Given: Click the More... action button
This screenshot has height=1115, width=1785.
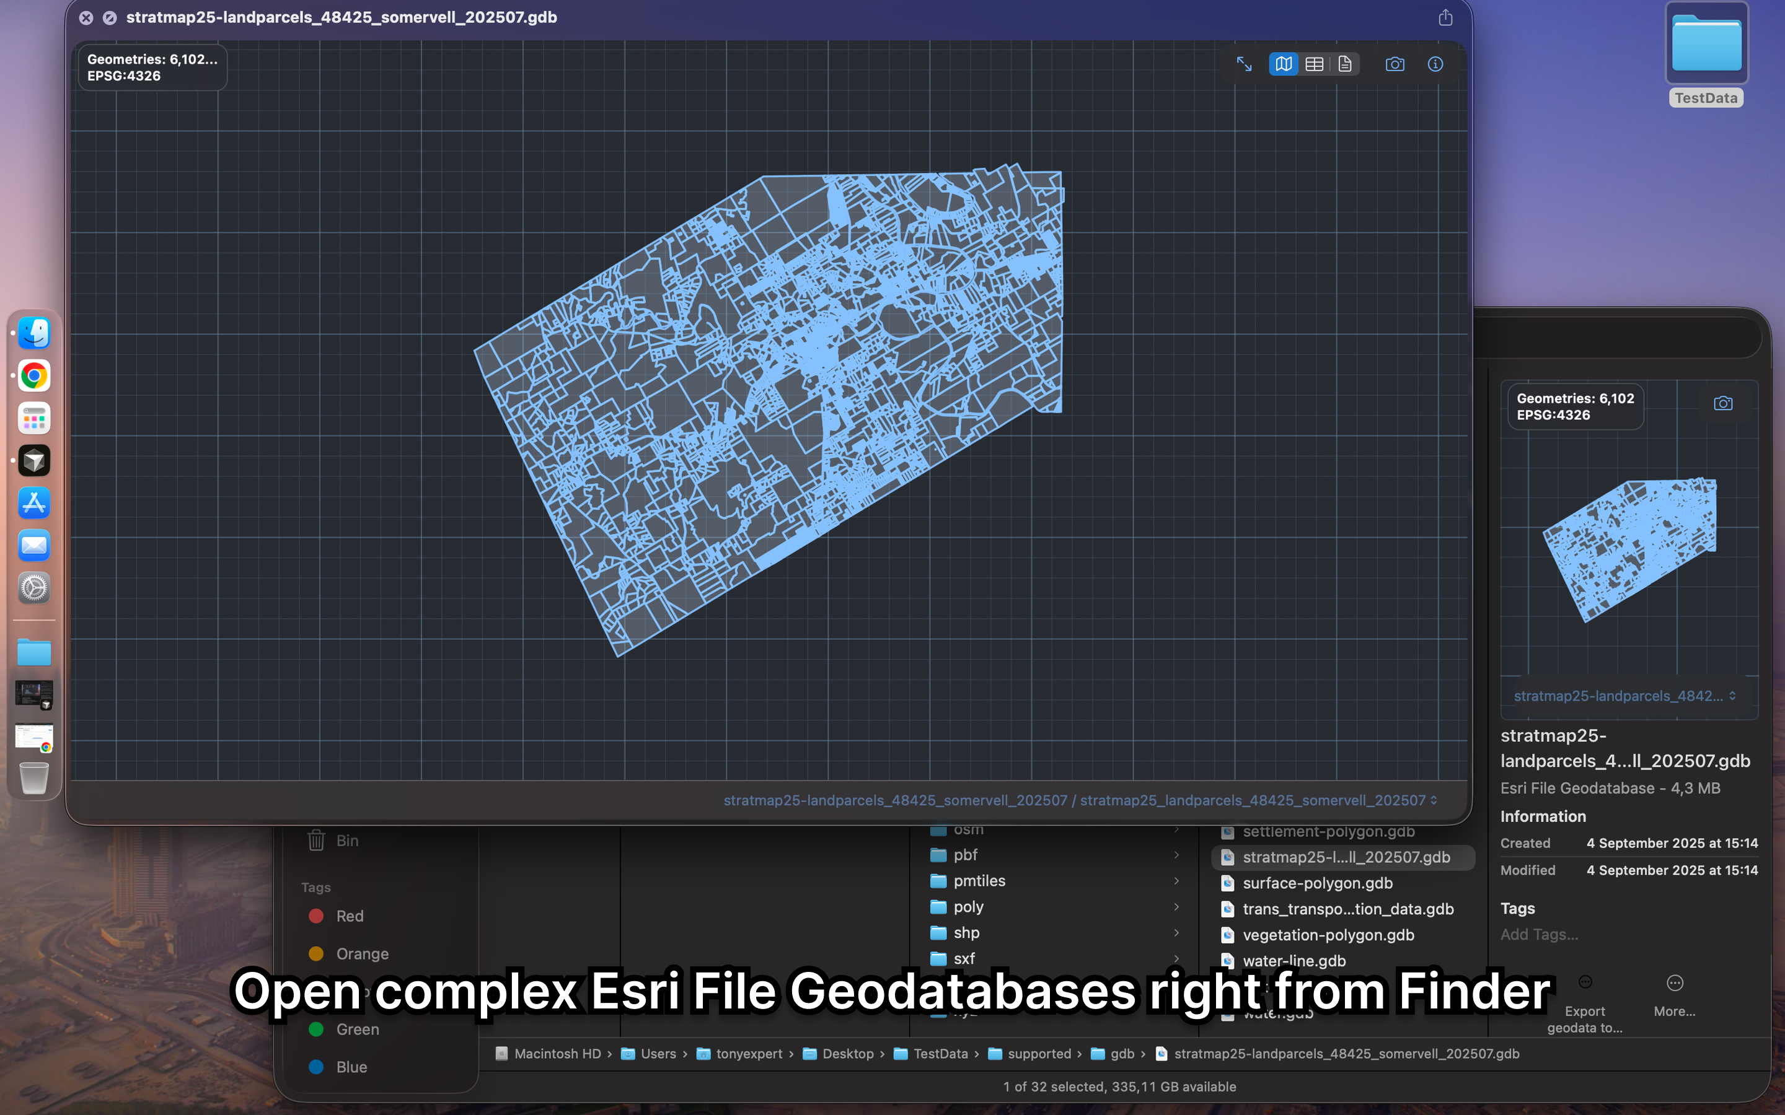Looking at the screenshot, I should [1674, 994].
